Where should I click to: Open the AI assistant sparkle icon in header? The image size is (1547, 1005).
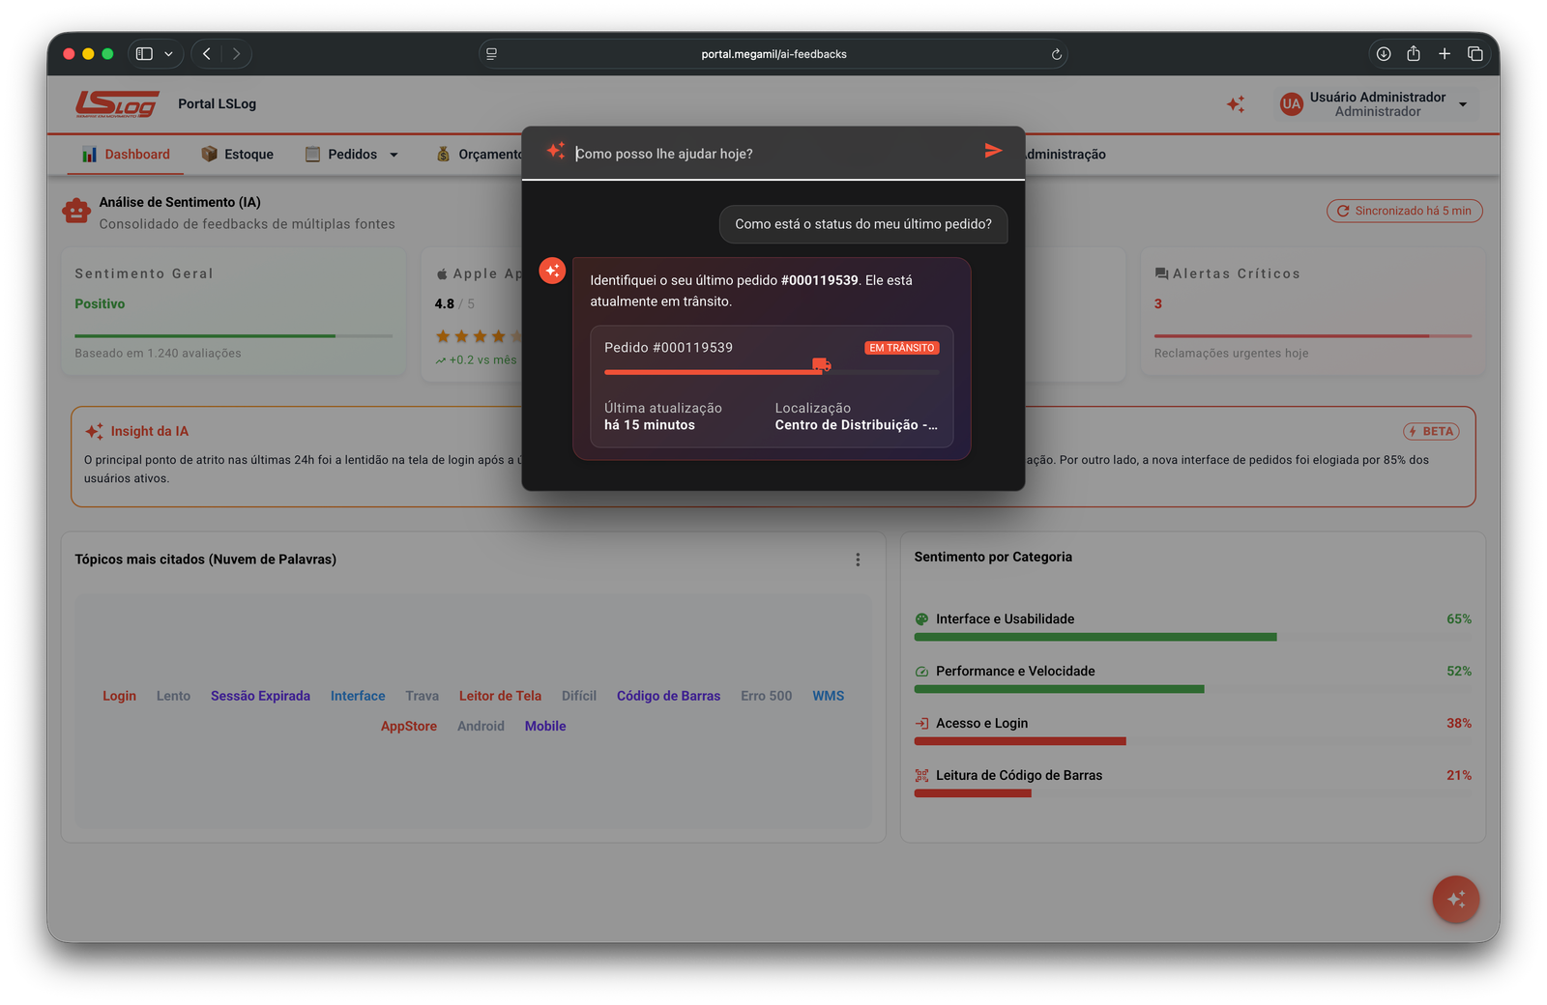(x=1235, y=104)
